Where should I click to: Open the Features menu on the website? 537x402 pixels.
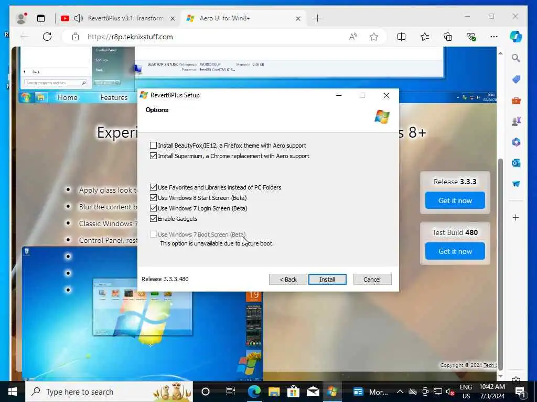click(114, 97)
